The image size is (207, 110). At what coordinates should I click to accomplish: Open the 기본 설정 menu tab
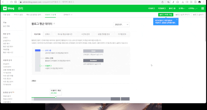[7, 15]
